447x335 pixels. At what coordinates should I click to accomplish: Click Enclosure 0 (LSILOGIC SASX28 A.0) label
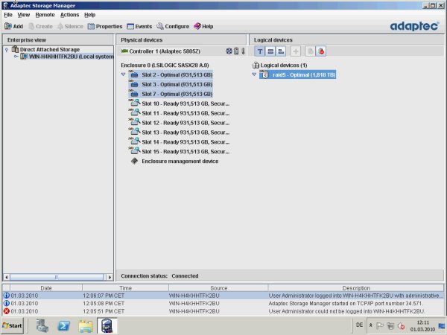click(165, 66)
